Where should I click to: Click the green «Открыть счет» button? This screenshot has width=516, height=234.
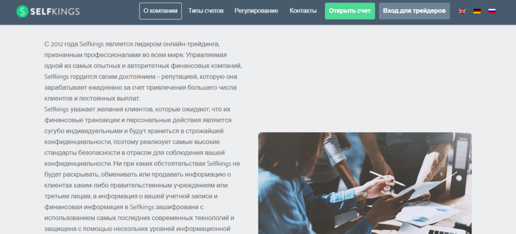pyautogui.click(x=350, y=11)
